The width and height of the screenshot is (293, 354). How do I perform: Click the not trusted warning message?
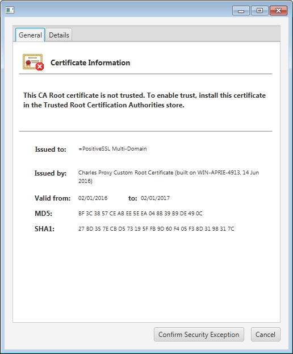point(144,100)
